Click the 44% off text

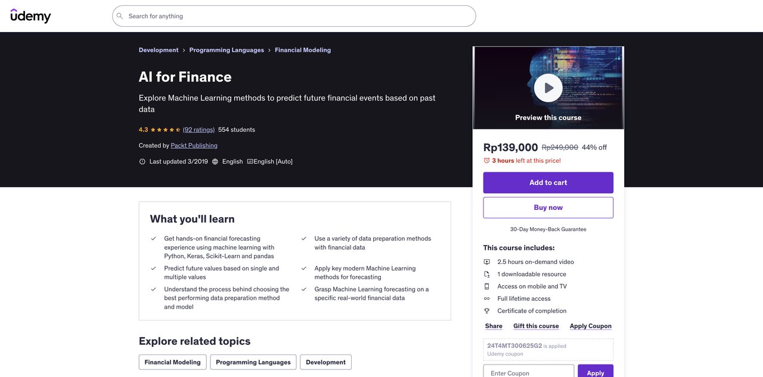594,147
